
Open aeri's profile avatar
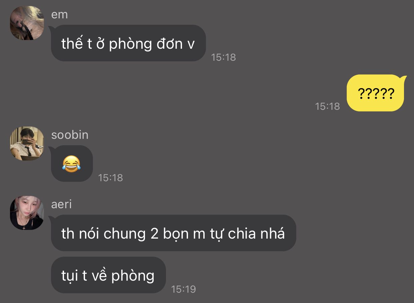[27, 213]
